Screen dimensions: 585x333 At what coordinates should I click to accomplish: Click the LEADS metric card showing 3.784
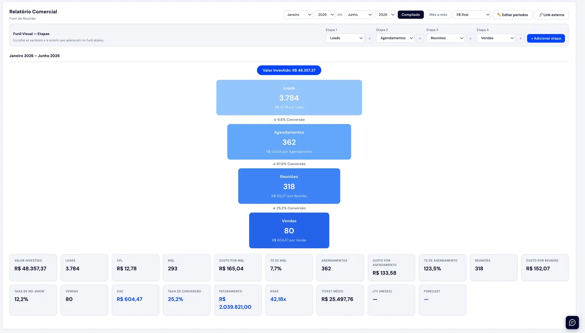[84, 267]
